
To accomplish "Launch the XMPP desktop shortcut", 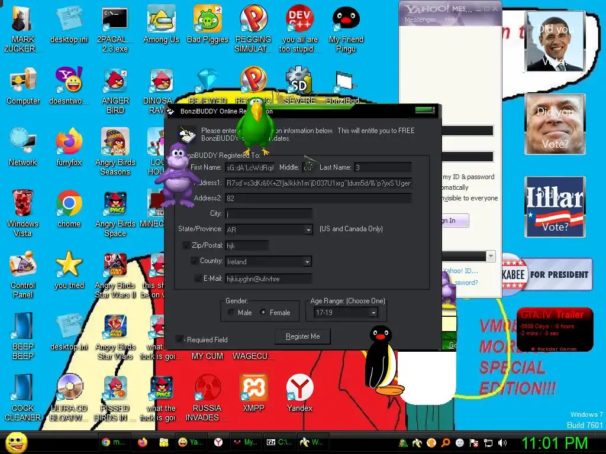I will tap(253, 393).
